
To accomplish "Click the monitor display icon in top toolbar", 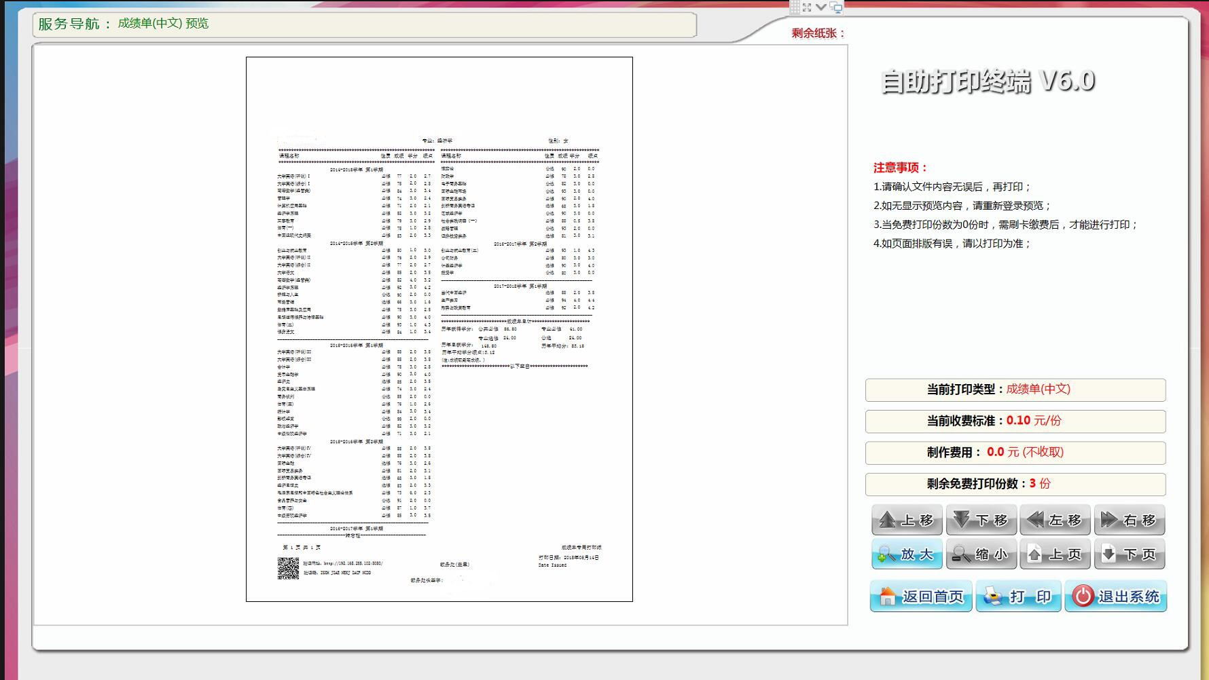I will 836,7.
